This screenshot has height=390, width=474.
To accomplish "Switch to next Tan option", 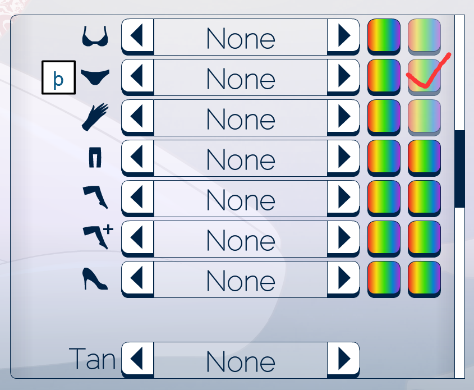I will coord(343,360).
